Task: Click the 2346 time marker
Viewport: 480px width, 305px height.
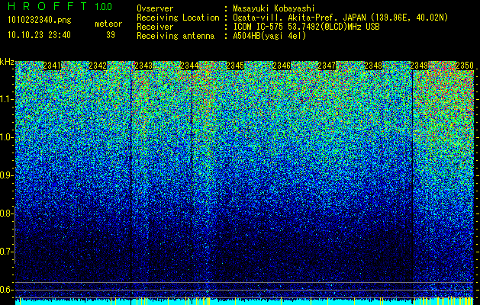Action: (282, 66)
